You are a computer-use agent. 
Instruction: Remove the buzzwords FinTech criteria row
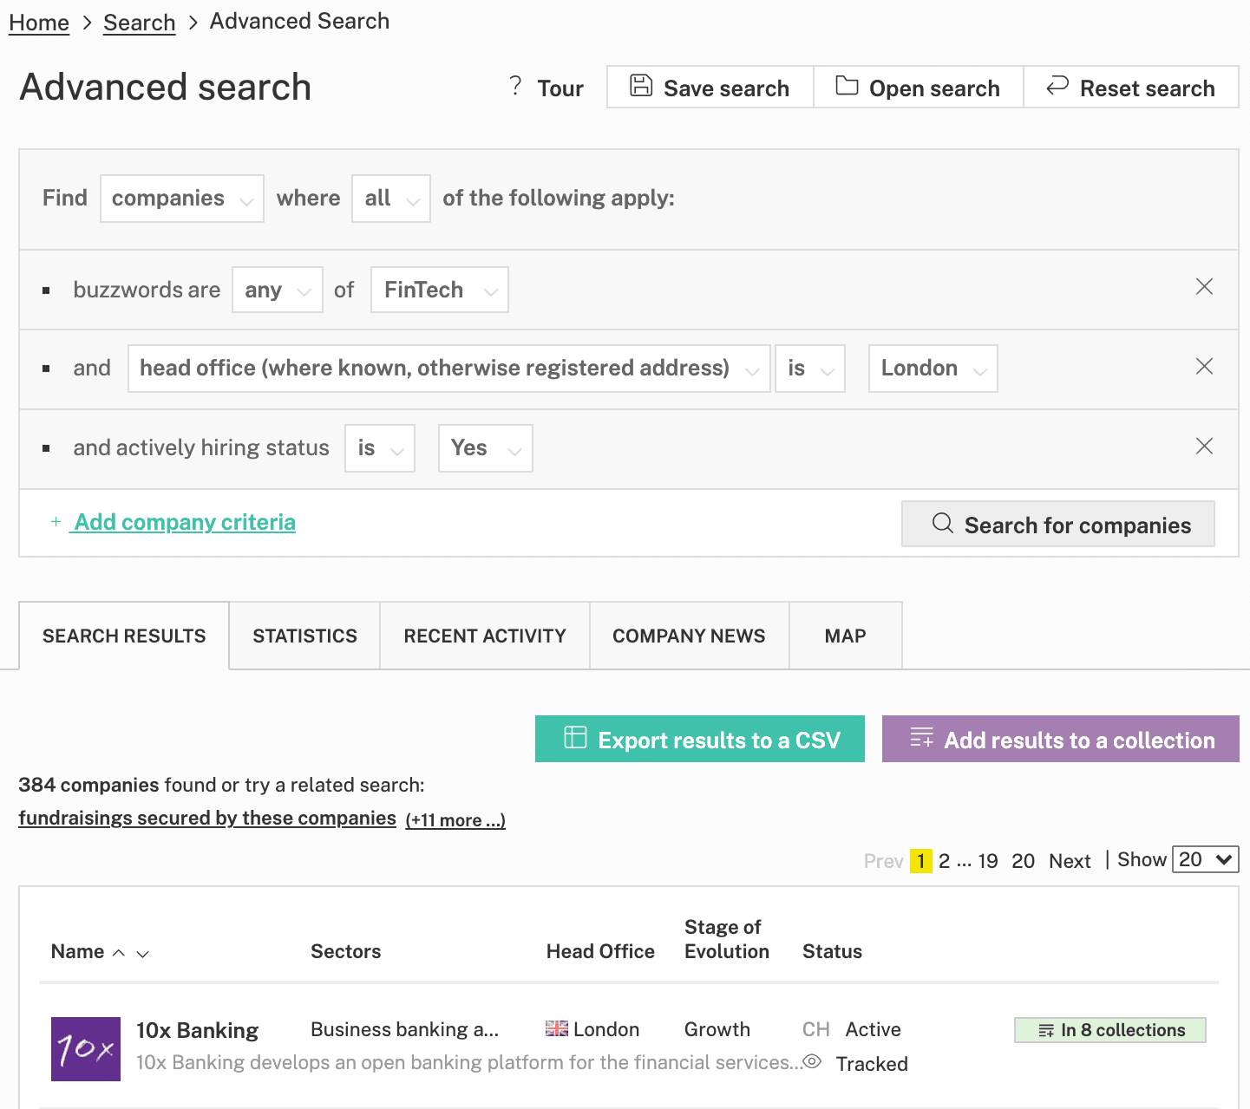point(1204,287)
